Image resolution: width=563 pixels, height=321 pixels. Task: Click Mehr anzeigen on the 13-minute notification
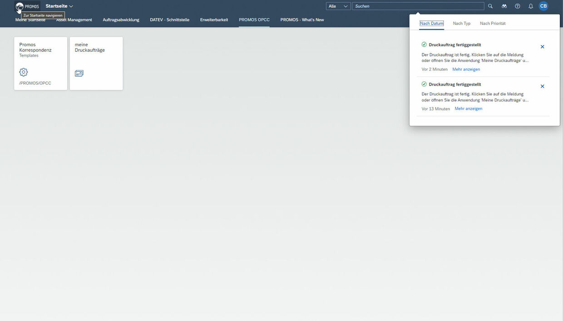(468, 109)
